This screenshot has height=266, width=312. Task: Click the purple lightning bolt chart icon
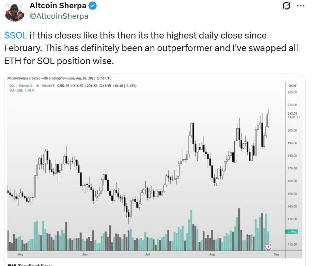coord(268,247)
